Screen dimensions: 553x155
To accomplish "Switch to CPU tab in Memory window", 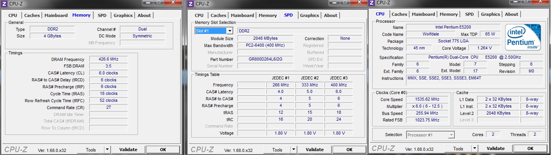I will click(13, 15).
